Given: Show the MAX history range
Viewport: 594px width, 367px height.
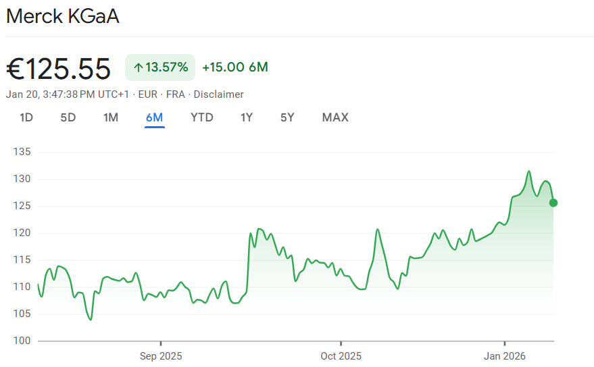Looking at the screenshot, I should (x=335, y=117).
